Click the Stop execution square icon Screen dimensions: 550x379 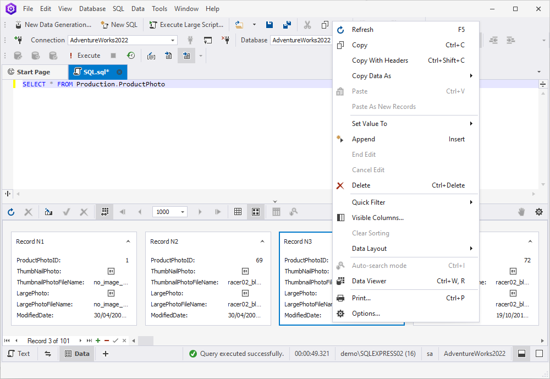point(113,56)
